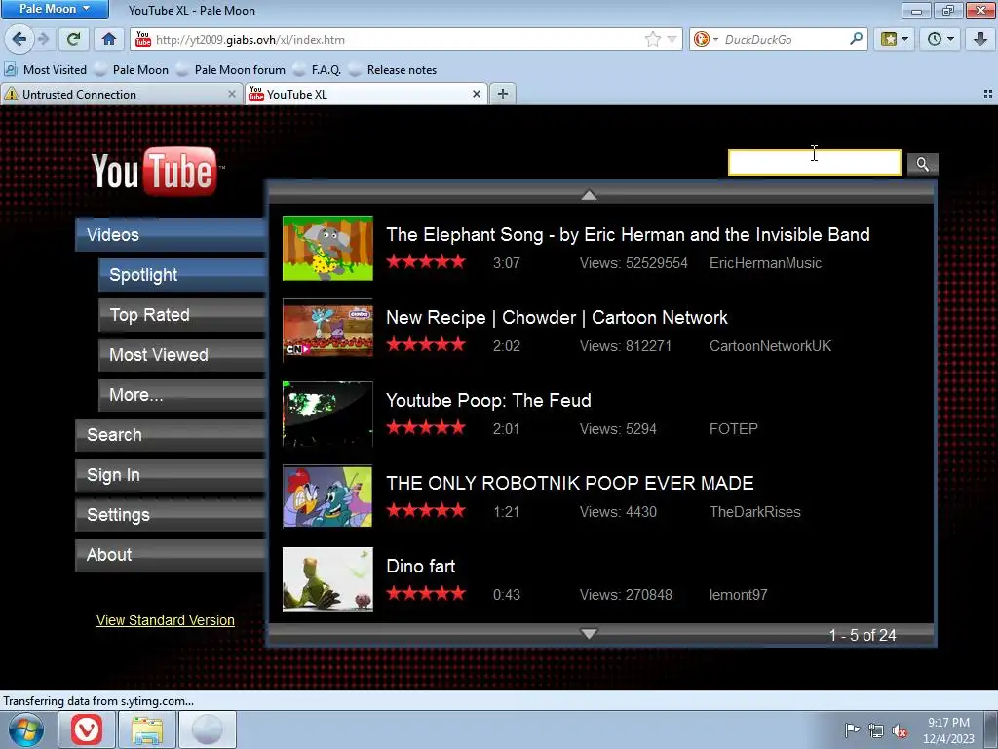Open the tab groups icon
The height and width of the screenshot is (749, 998).
[x=988, y=95]
